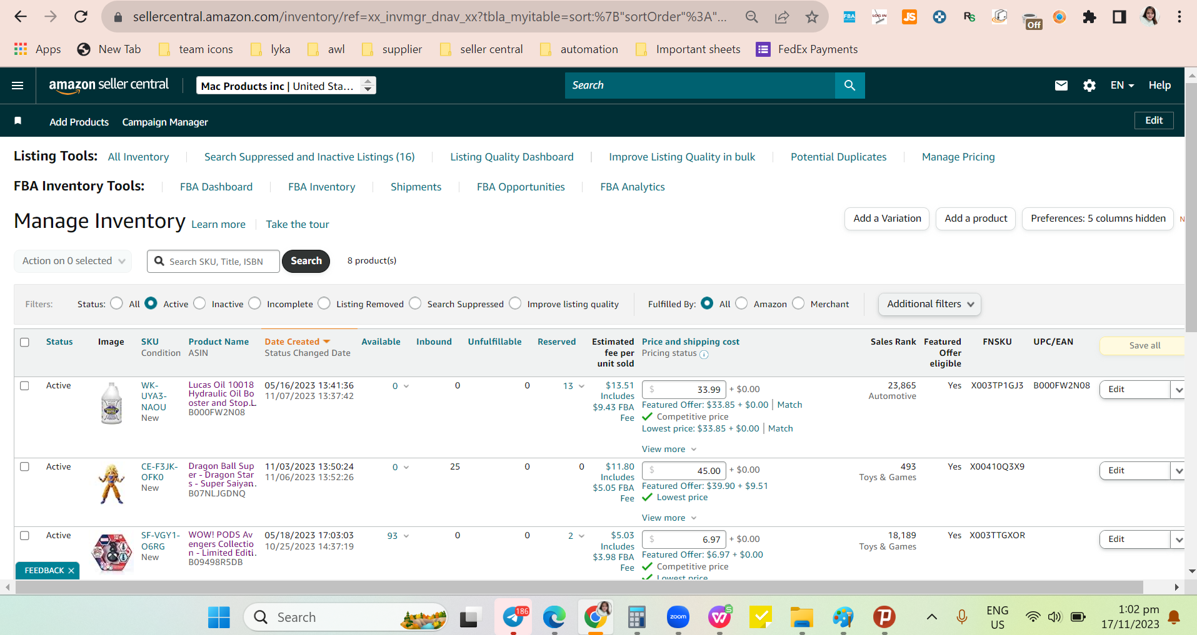Click the Lucas Oil product thumbnail
The height and width of the screenshot is (635, 1197).
click(x=112, y=403)
